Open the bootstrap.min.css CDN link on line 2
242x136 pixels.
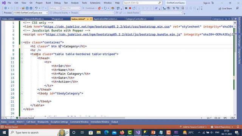tap(107, 27)
